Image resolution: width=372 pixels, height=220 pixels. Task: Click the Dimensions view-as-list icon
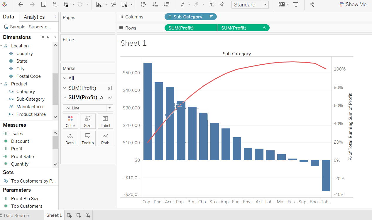coord(43,37)
